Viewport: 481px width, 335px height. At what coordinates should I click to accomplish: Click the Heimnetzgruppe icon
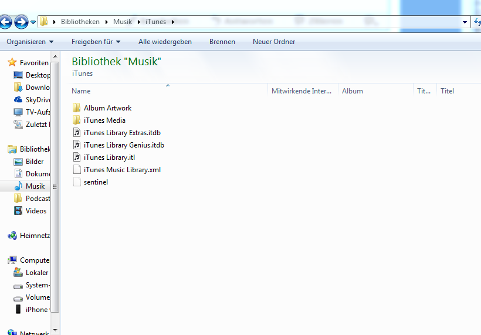(12, 236)
